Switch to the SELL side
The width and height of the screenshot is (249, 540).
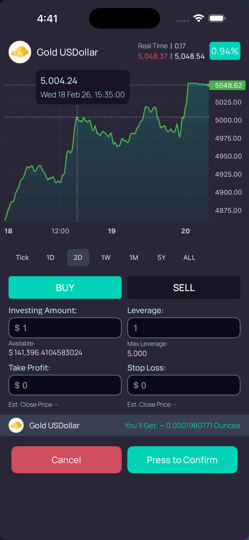click(184, 288)
